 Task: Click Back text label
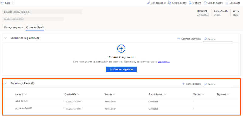pos(8,3)
